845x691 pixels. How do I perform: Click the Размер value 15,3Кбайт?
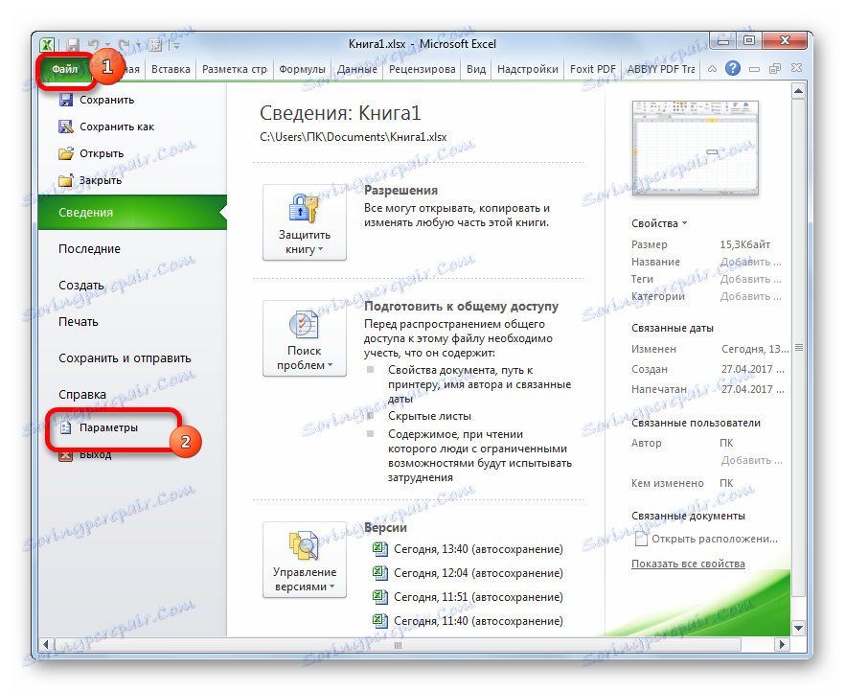coord(744,244)
